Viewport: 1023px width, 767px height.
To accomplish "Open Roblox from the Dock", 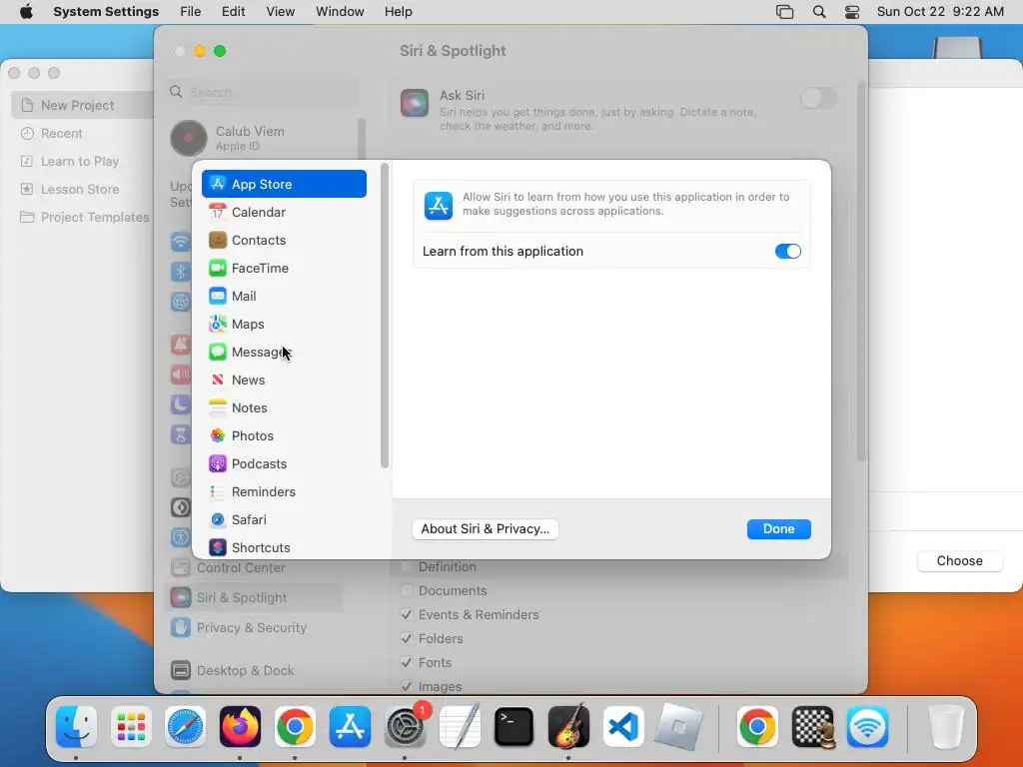I will click(678, 727).
